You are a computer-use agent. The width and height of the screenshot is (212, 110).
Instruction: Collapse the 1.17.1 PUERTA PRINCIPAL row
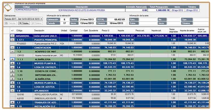[x=13, y=40]
